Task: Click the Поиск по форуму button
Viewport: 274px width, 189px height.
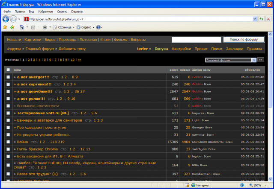Action: (244, 40)
